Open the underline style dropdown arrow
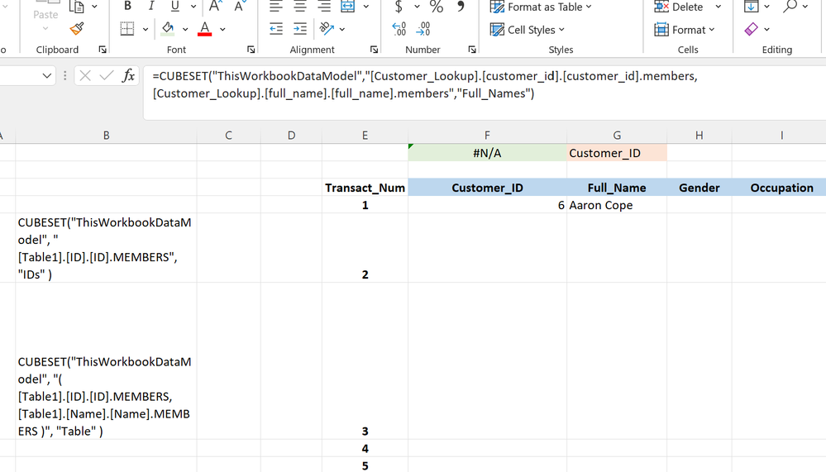The image size is (826, 472). [x=193, y=7]
